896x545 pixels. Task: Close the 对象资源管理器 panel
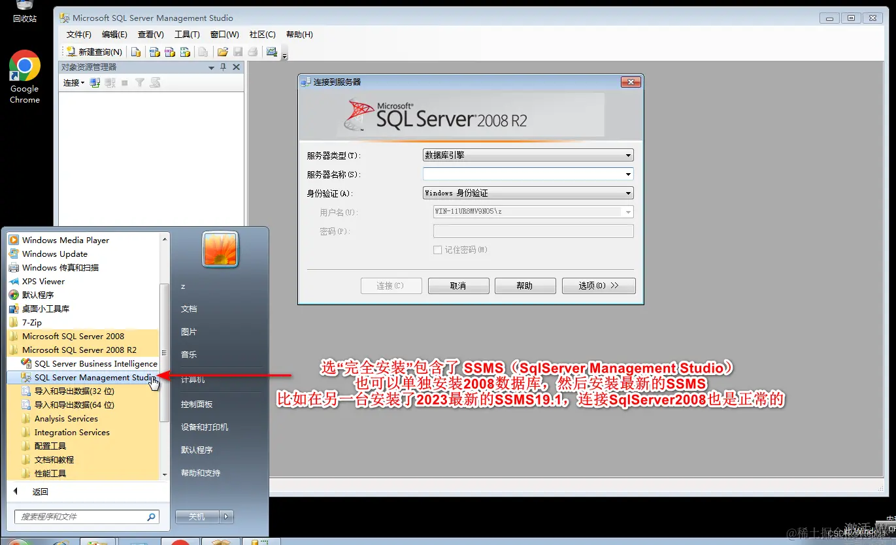tap(237, 67)
